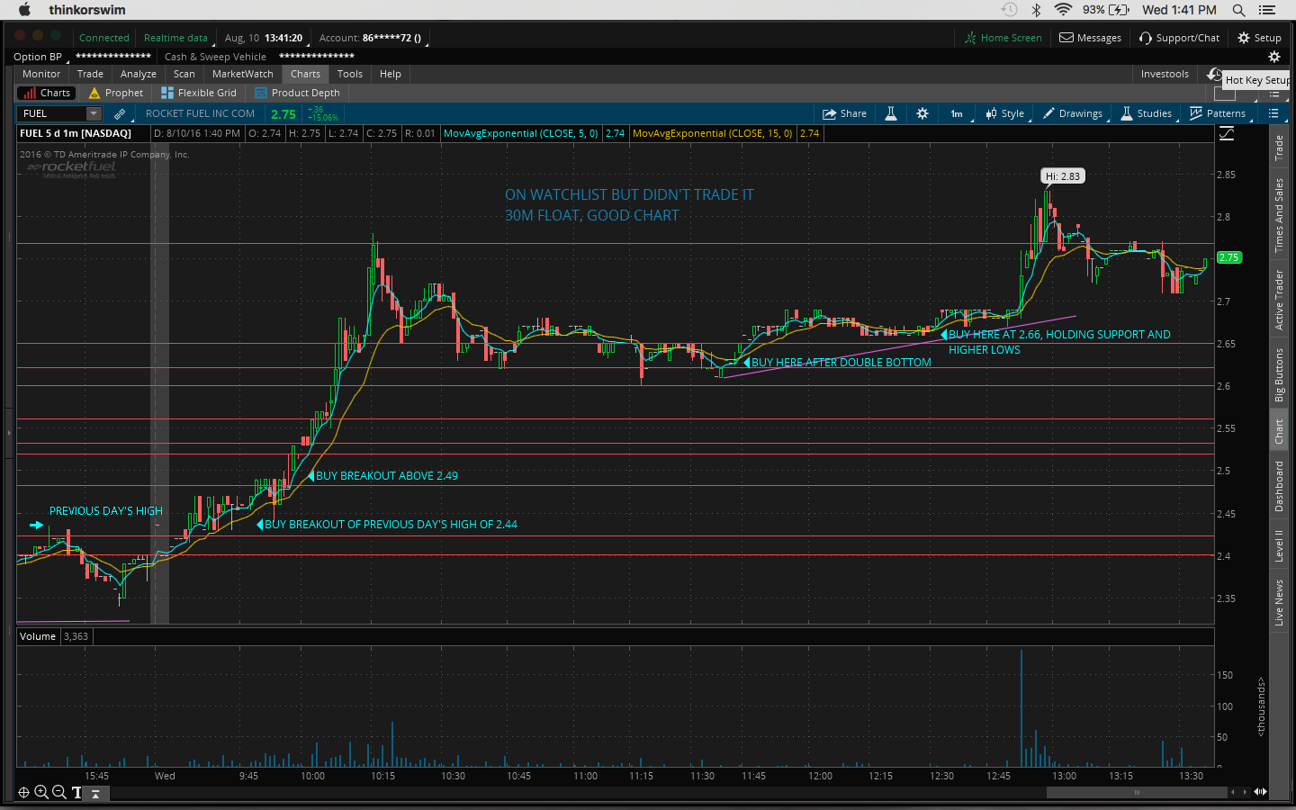Open the Help tab
The image size is (1296, 810).
click(391, 74)
